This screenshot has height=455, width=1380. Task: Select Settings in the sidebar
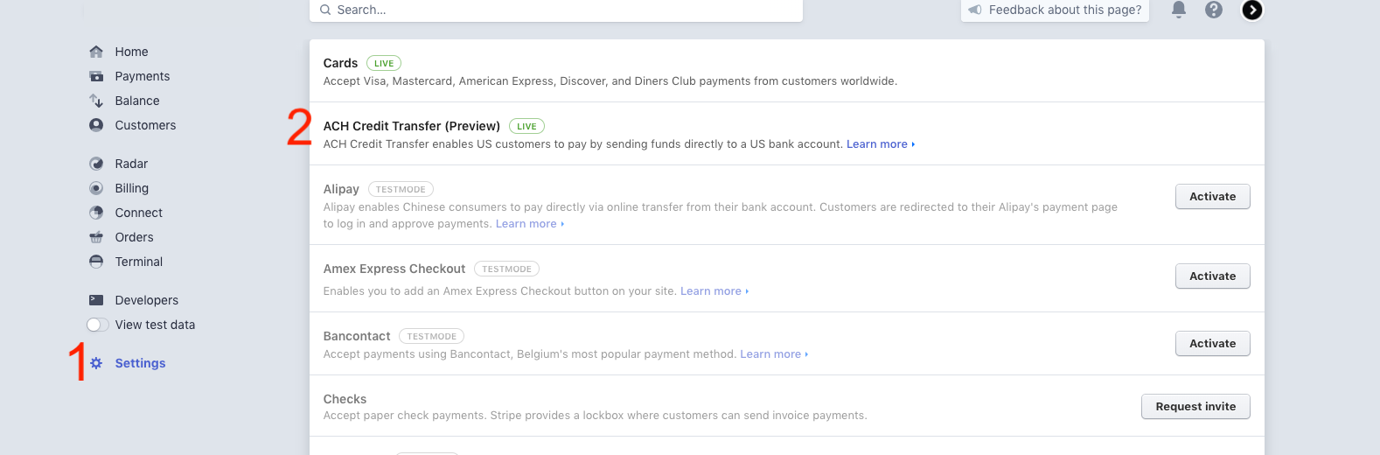coord(140,363)
